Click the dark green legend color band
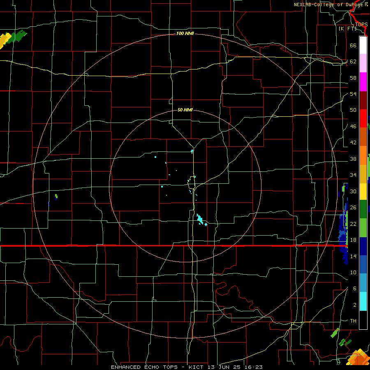The width and height of the screenshot is (370, 370). coord(363,209)
